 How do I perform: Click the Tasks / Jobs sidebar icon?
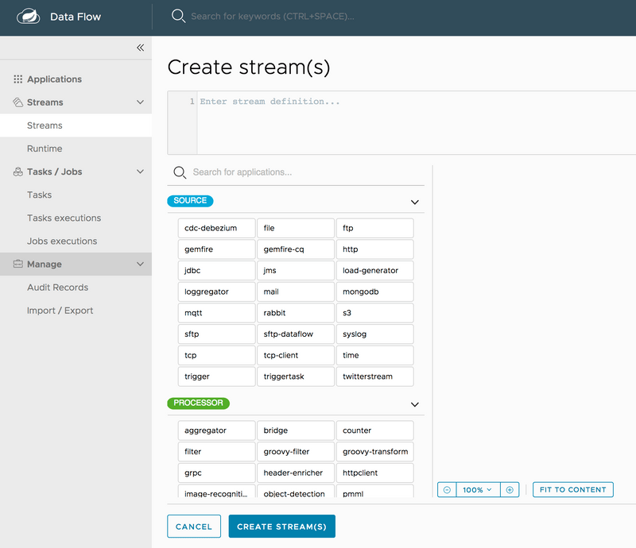pyautogui.click(x=18, y=172)
